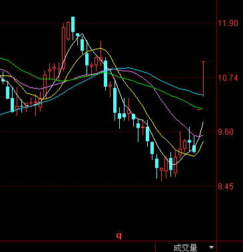Select the 成交量 volume label

185,247
